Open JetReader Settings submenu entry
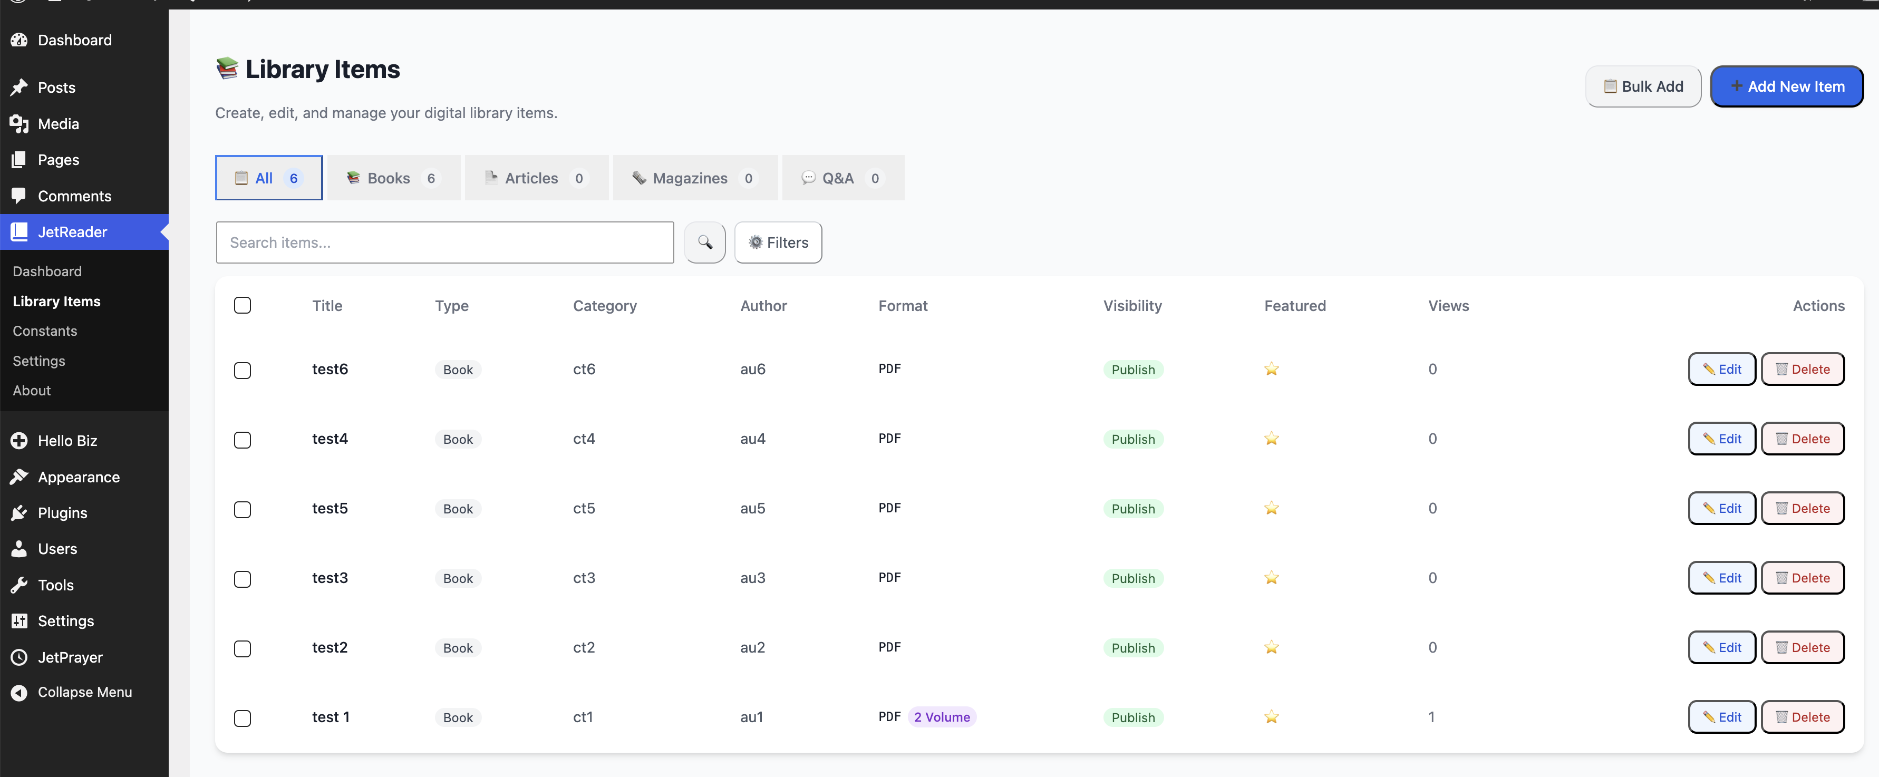This screenshot has width=1879, height=777. (x=40, y=361)
